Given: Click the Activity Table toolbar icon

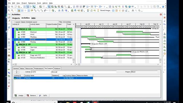Looking at the screenshot, I should click(x=24, y=7).
